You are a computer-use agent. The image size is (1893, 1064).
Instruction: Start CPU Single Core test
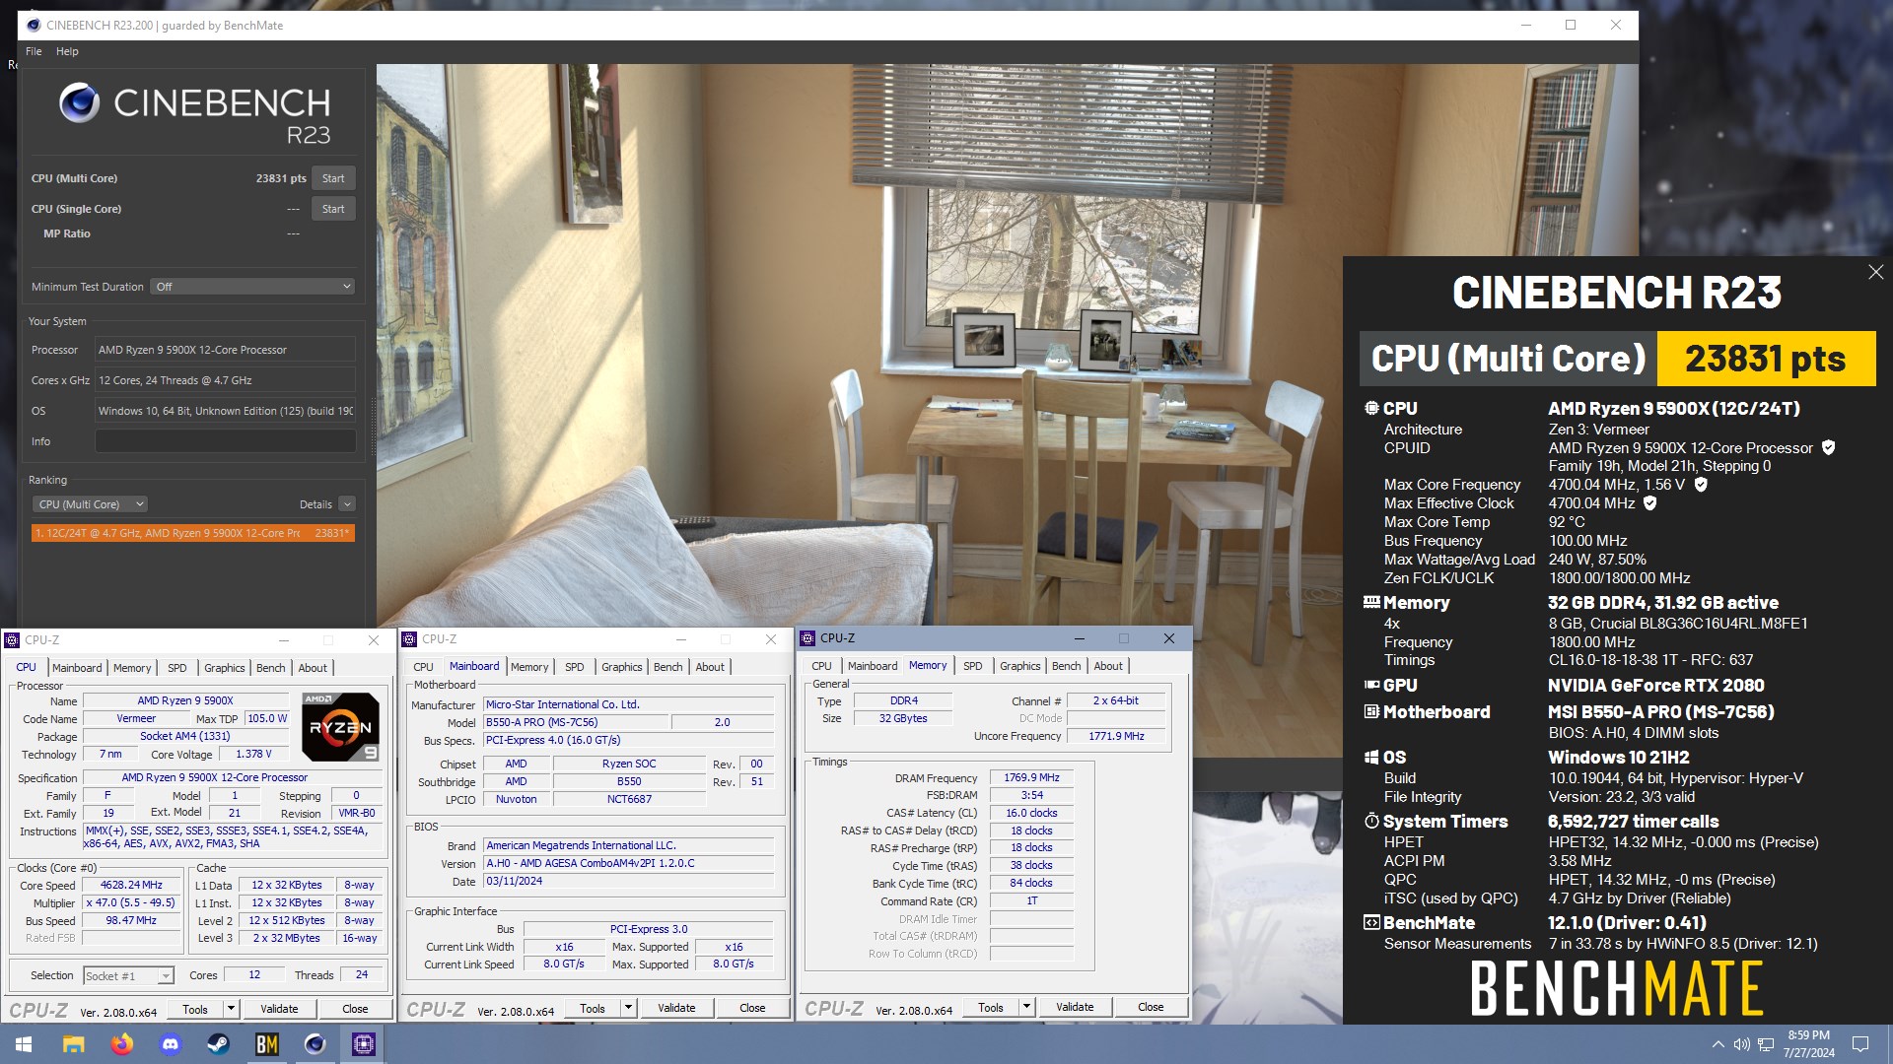333,209
